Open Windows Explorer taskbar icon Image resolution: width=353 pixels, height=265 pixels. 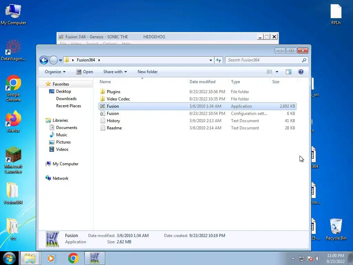[30, 258]
